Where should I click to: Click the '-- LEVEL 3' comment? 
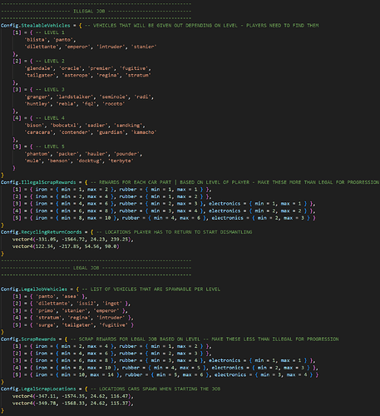51,90
